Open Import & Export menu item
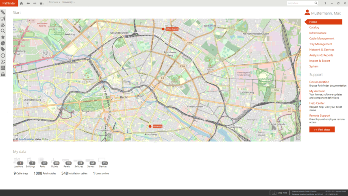Screen dimensions: 348x196 (x=320, y=61)
